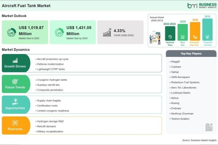Click the Growth Drivers bar chart icon

(x=15, y=61)
